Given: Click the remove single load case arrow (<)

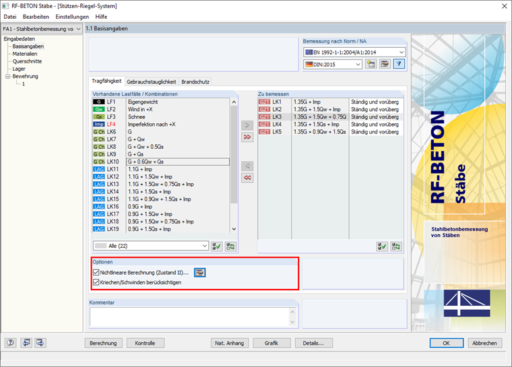Looking at the screenshot, I should [x=247, y=166].
